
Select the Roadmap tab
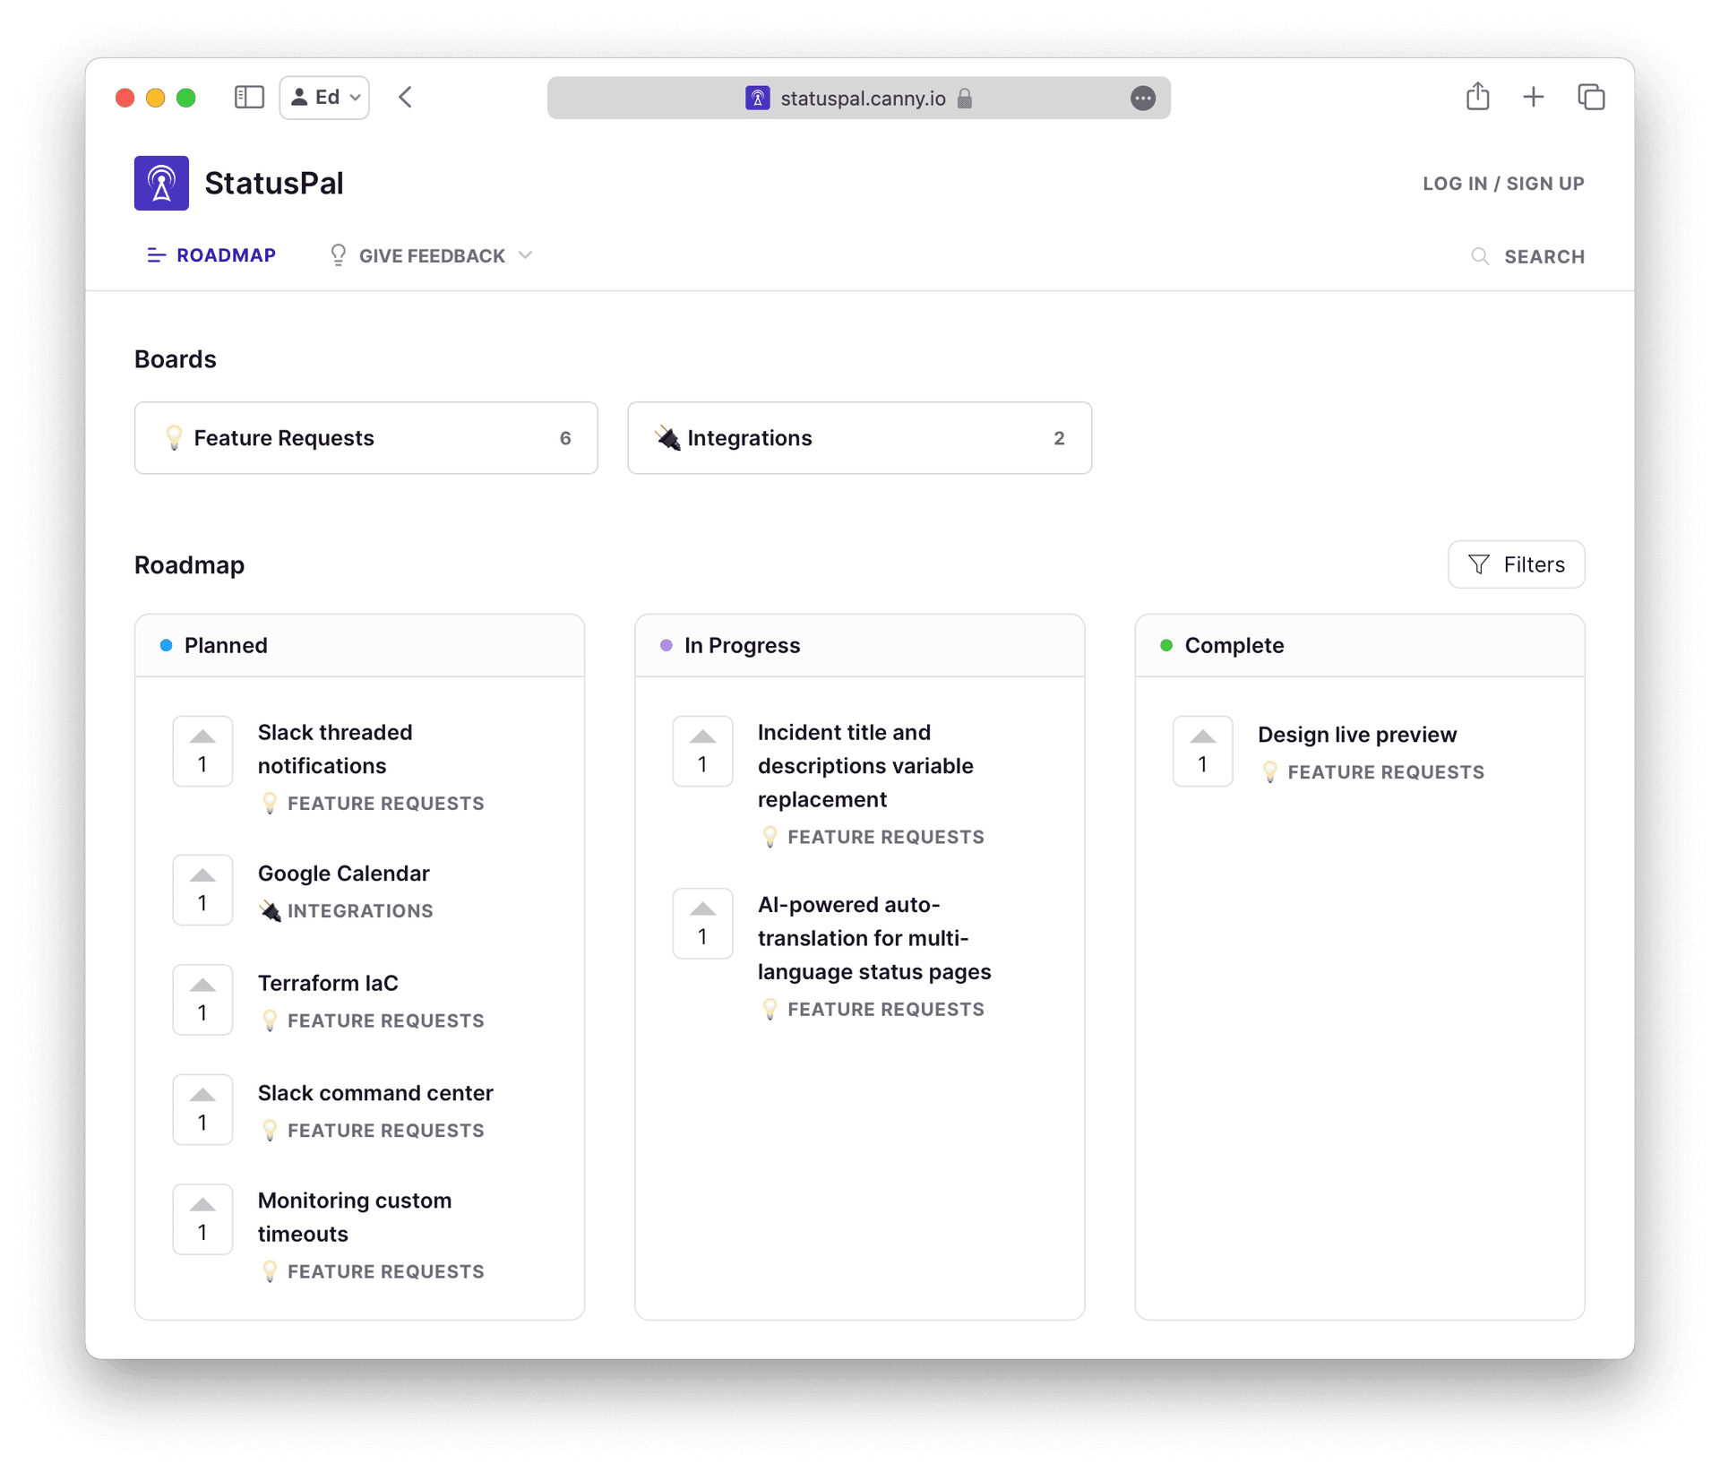pos(211,255)
